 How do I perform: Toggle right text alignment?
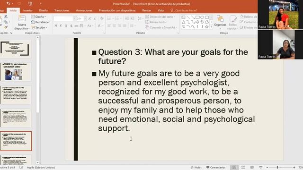(119, 25)
